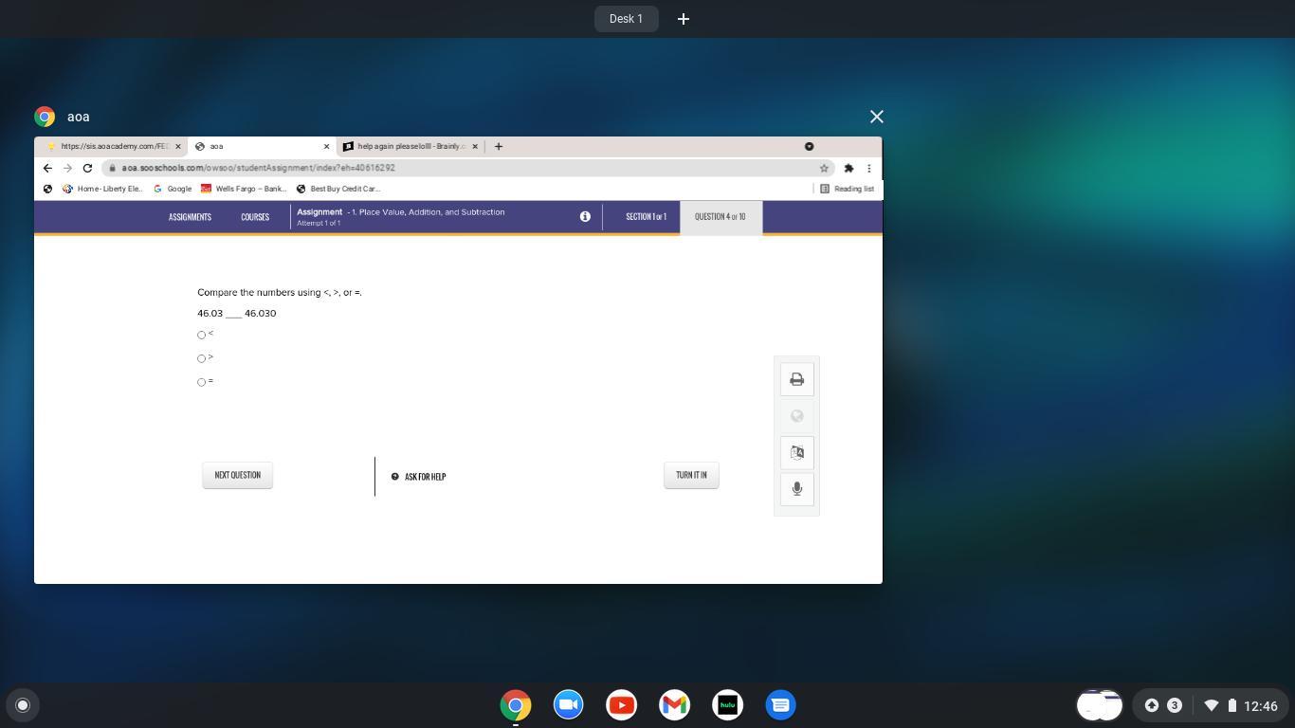1295x728 pixels.
Task: Open the COURSES menu
Action: pyautogui.click(x=255, y=217)
